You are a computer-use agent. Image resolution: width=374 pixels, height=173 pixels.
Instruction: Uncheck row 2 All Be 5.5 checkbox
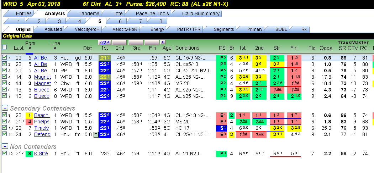[x=4, y=64]
